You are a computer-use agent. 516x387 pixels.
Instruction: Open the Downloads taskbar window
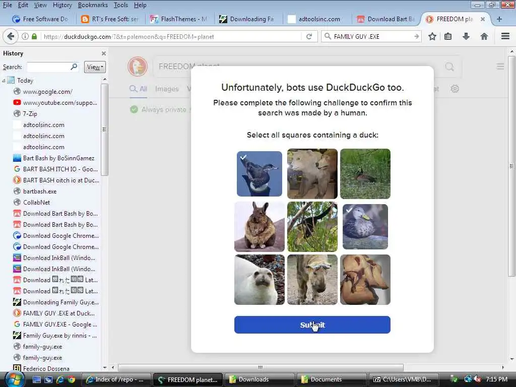[x=260, y=379]
